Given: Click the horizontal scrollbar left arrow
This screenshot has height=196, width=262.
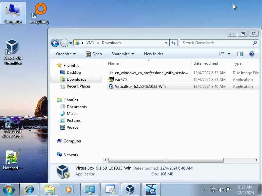Looking at the screenshot, I should (105, 160).
